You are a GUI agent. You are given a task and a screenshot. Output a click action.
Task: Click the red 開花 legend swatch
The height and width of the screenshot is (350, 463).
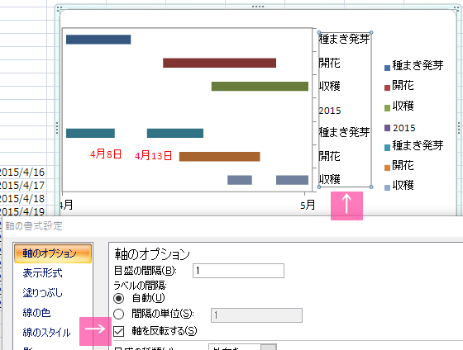click(388, 87)
